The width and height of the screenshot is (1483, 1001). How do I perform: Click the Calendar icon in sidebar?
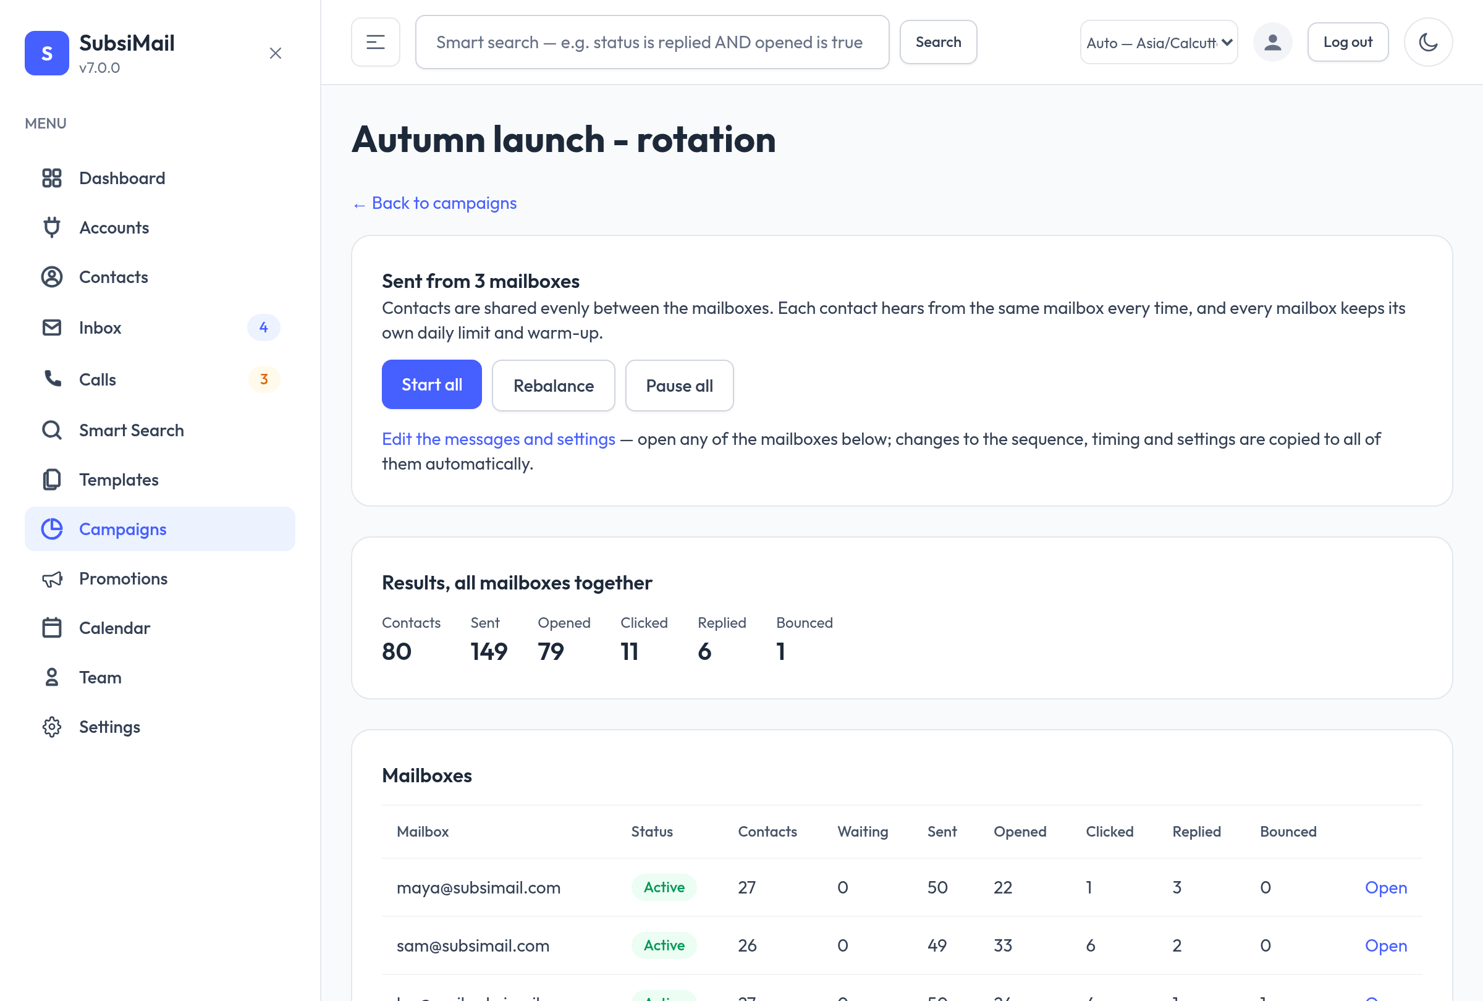click(x=52, y=628)
